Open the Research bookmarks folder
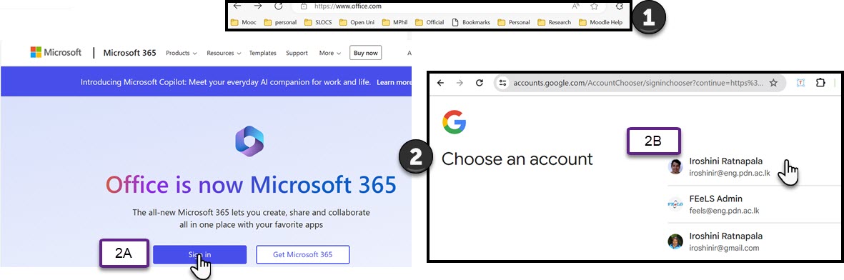 pyautogui.click(x=555, y=23)
